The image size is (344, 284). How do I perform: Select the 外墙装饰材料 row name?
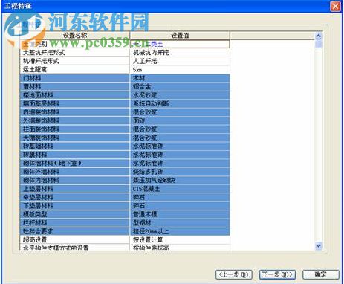click(x=75, y=120)
